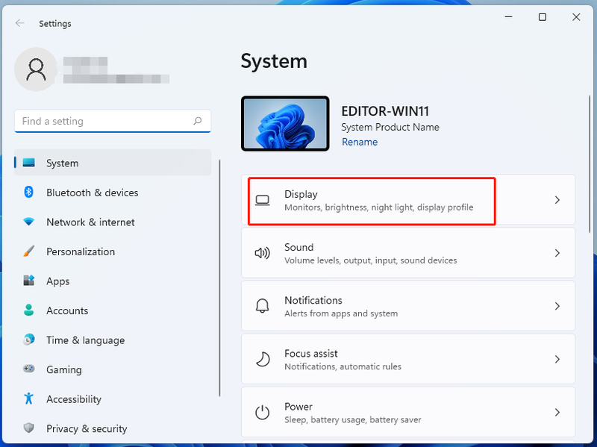Focus the Find a setting field
This screenshot has width=597, height=447.
(x=113, y=121)
